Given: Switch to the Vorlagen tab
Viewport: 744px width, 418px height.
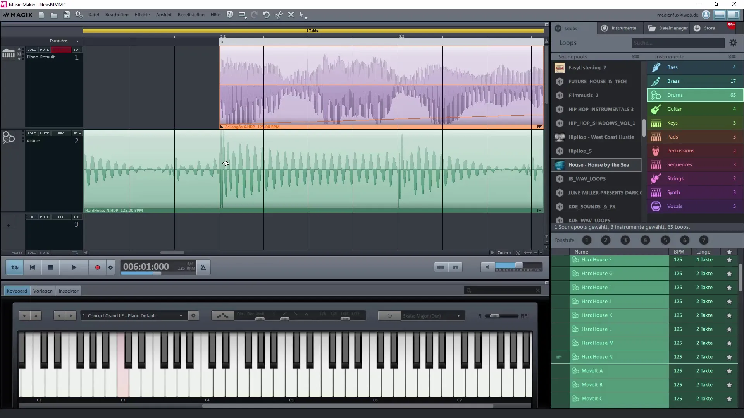Looking at the screenshot, I should [43, 291].
